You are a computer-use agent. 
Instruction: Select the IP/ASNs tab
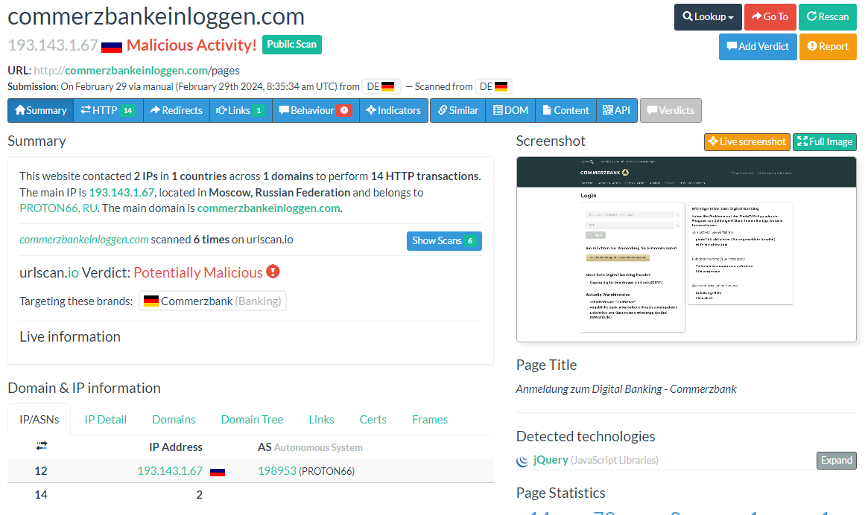pyautogui.click(x=39, y=419)
